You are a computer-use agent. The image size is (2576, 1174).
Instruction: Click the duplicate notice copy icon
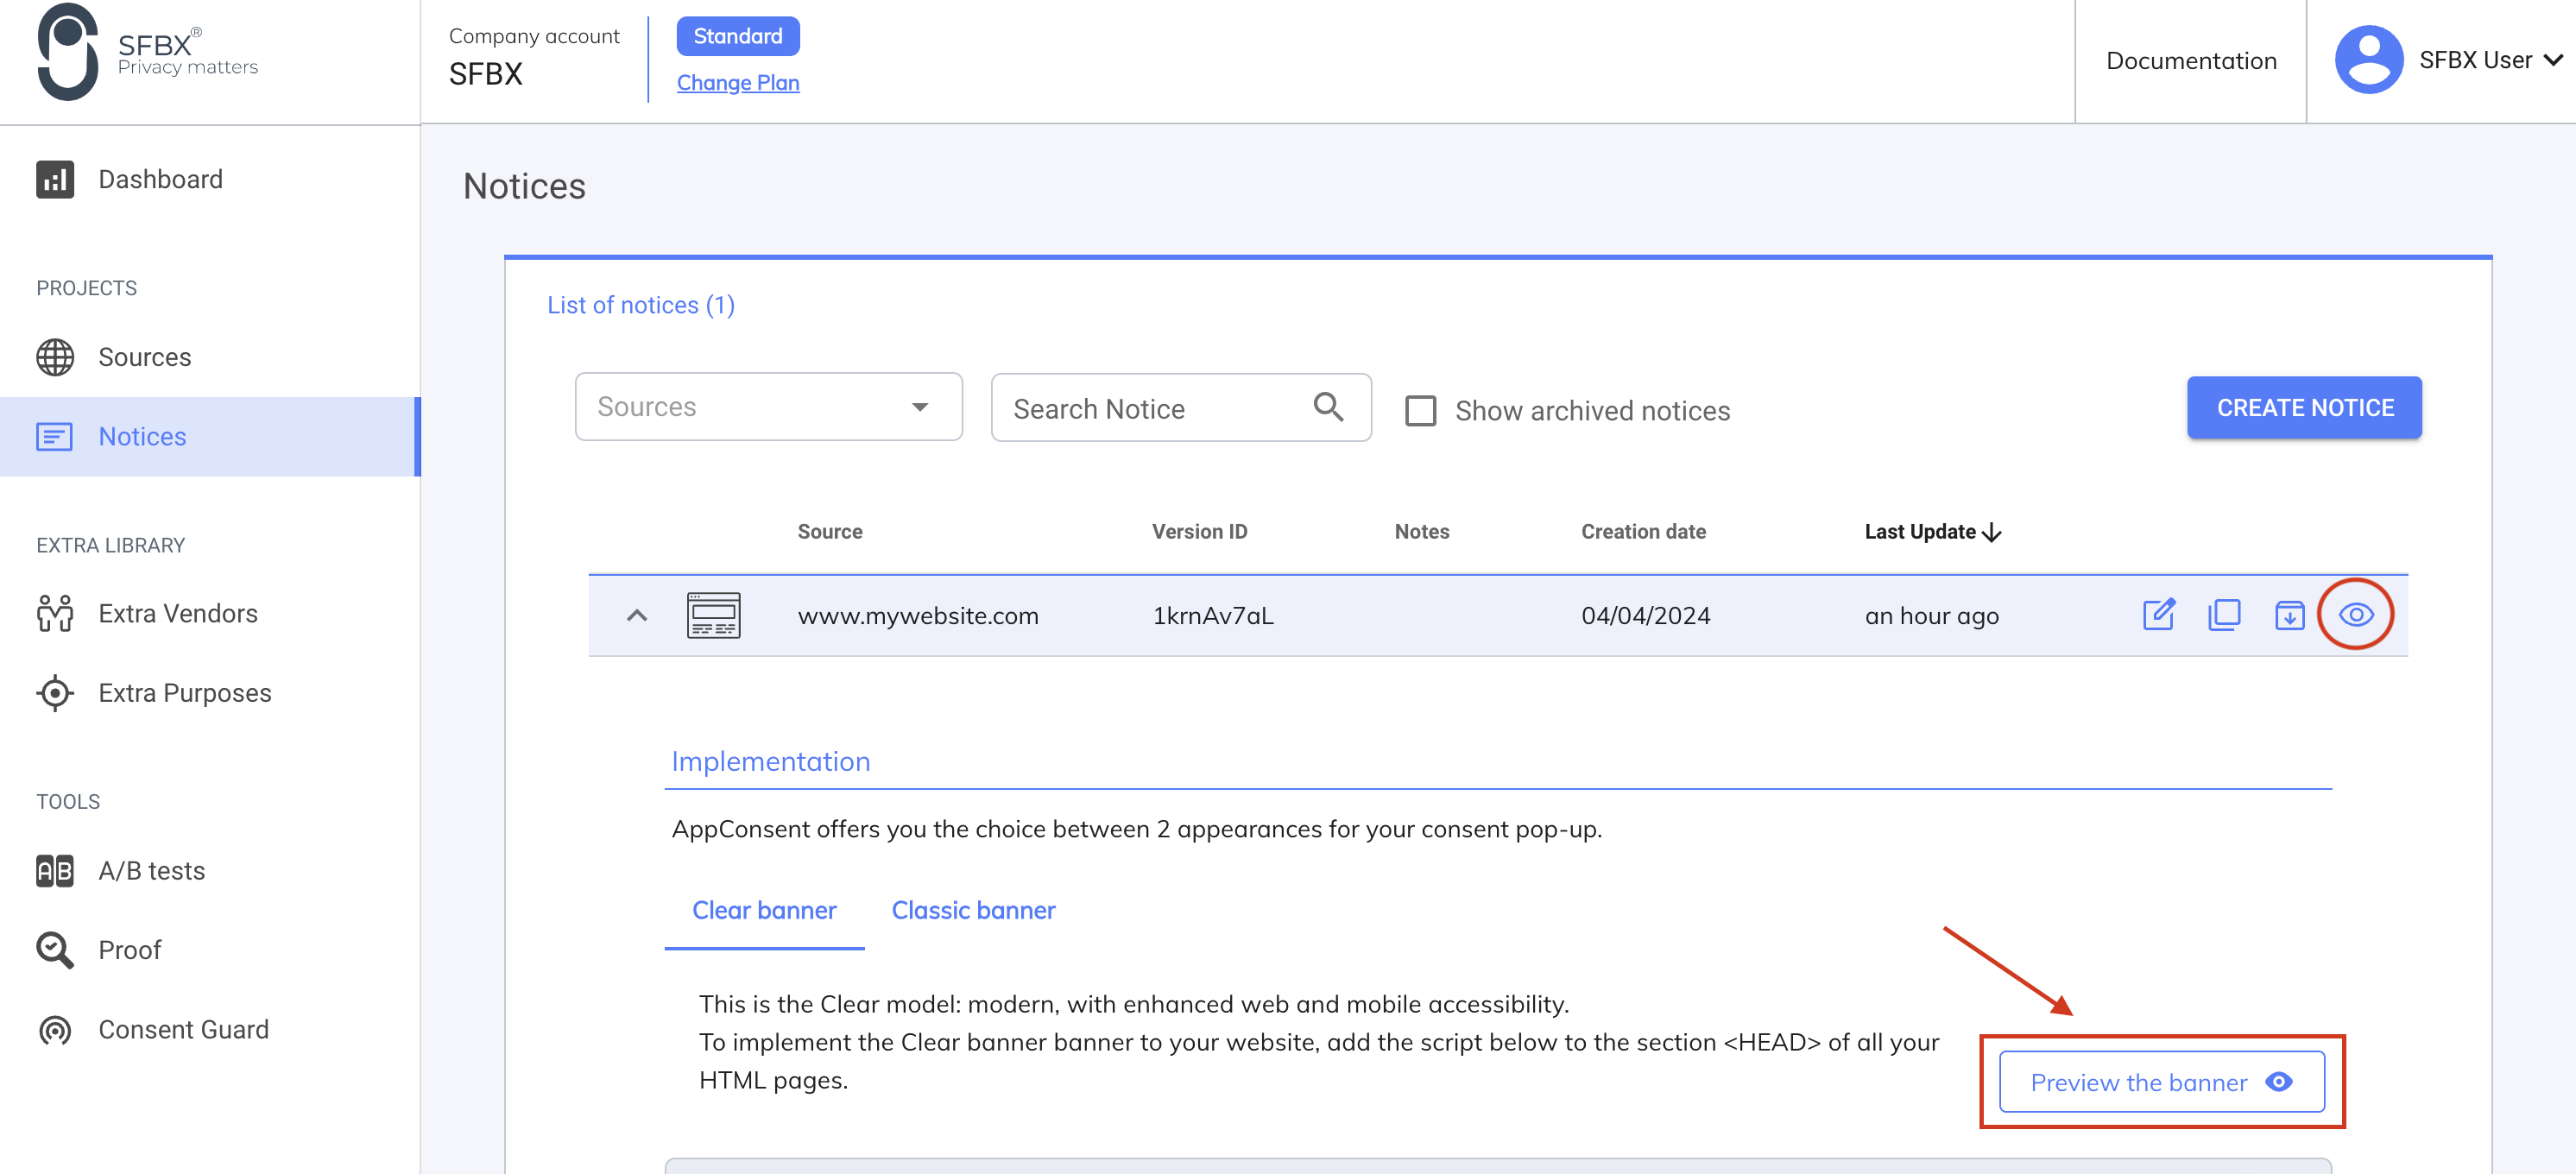[2223, 614]
